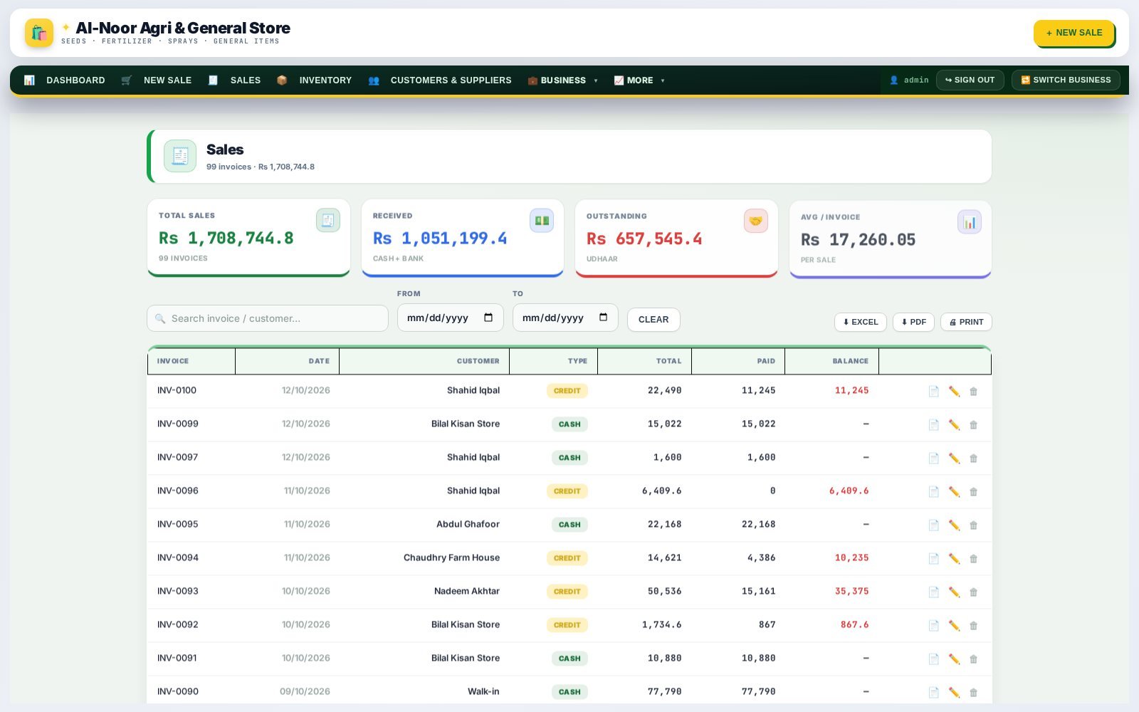Click the Outstanding handshake icon
1139x712 pixels.
coord(756,221)
